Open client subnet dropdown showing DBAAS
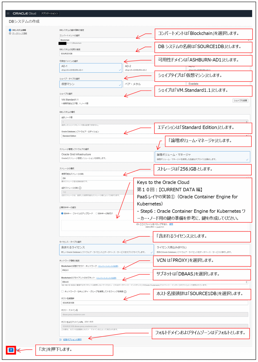This screenshot has width=258, height=362. pyautogui.click(x=155, y=282)
